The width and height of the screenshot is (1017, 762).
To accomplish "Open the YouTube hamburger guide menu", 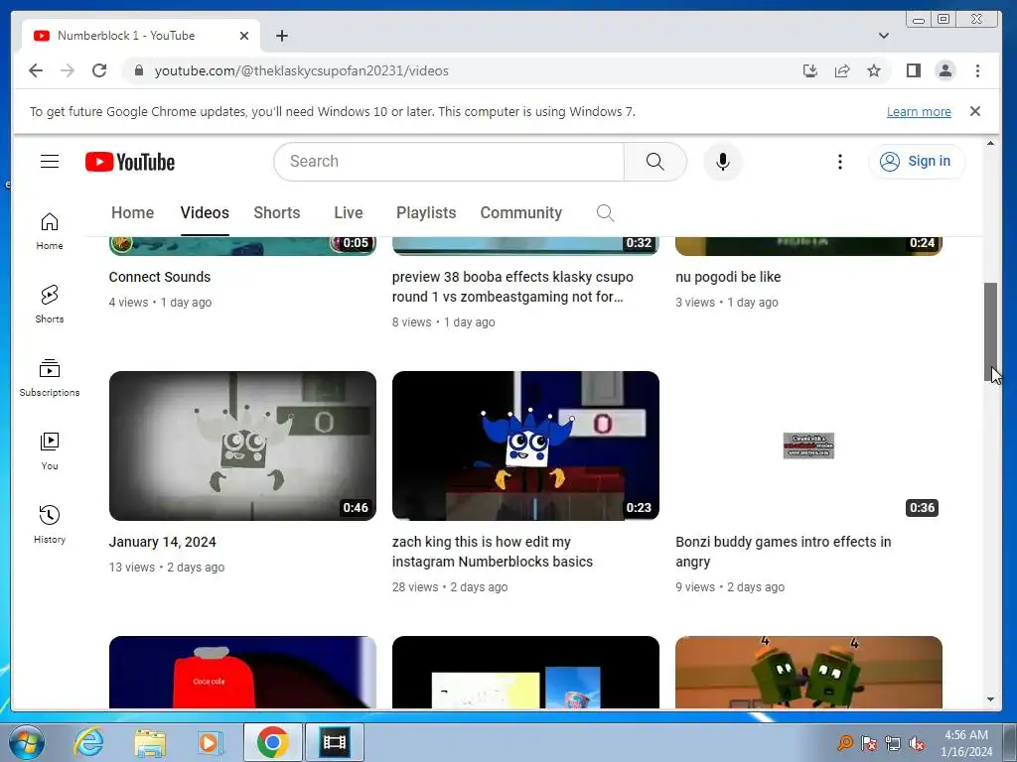I will tap(50, 162).
